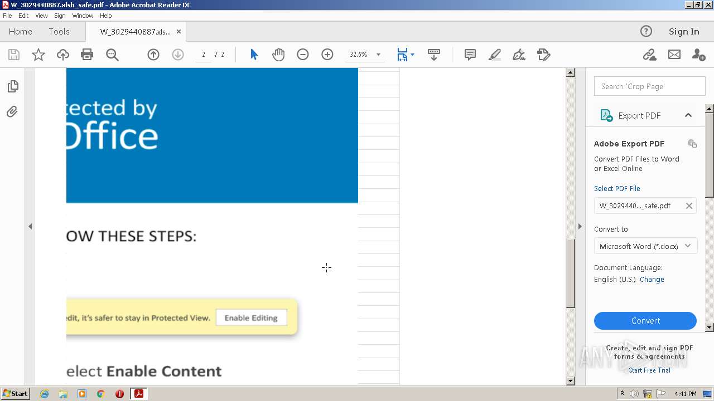714x401 pixels.
Task: Open the Sign document pen tool
Action: point(519,55)
